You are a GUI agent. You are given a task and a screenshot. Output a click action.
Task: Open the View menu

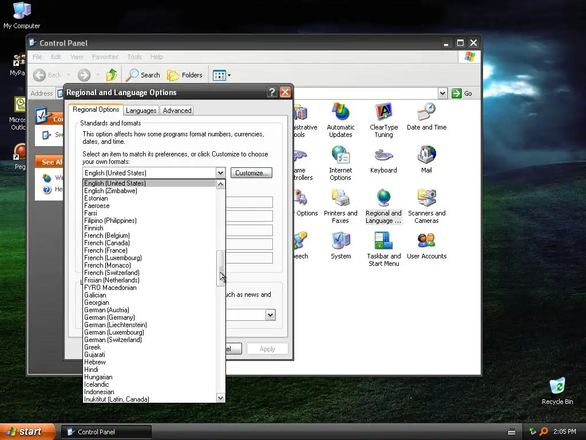click(77, 57)
